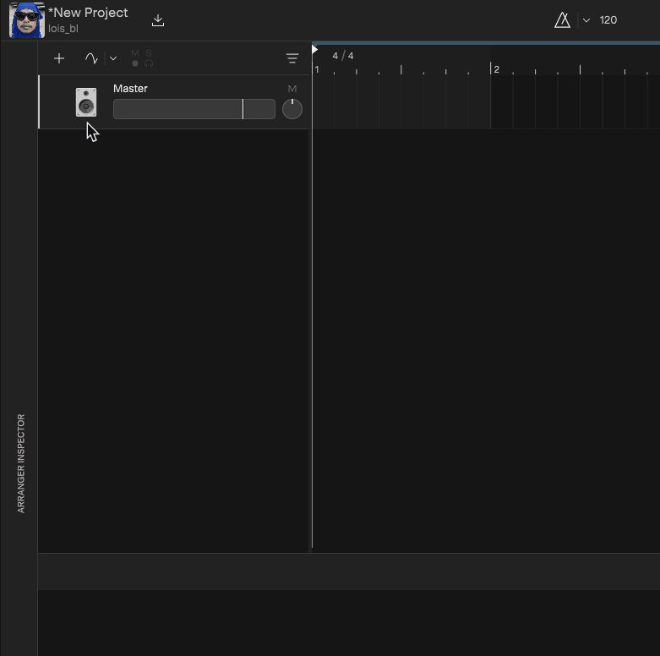
Task: Click bar 2 marker on the ruler
Action: click(x=496, y=69)
